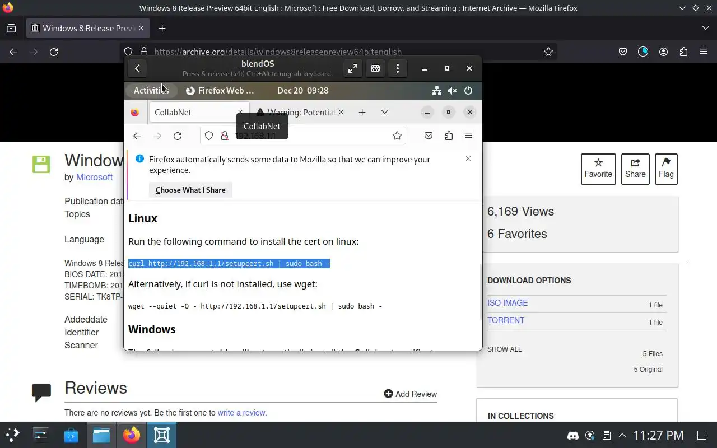Click the Linux heading

point(143,218)
